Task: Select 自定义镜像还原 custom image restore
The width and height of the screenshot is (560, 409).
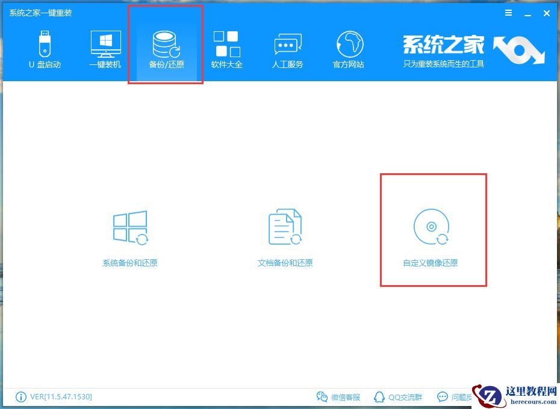Action: click(x=431, y=235)
